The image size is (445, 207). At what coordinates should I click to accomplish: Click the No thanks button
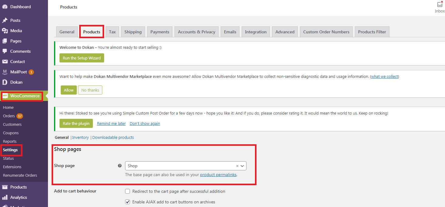coord(90,90)
